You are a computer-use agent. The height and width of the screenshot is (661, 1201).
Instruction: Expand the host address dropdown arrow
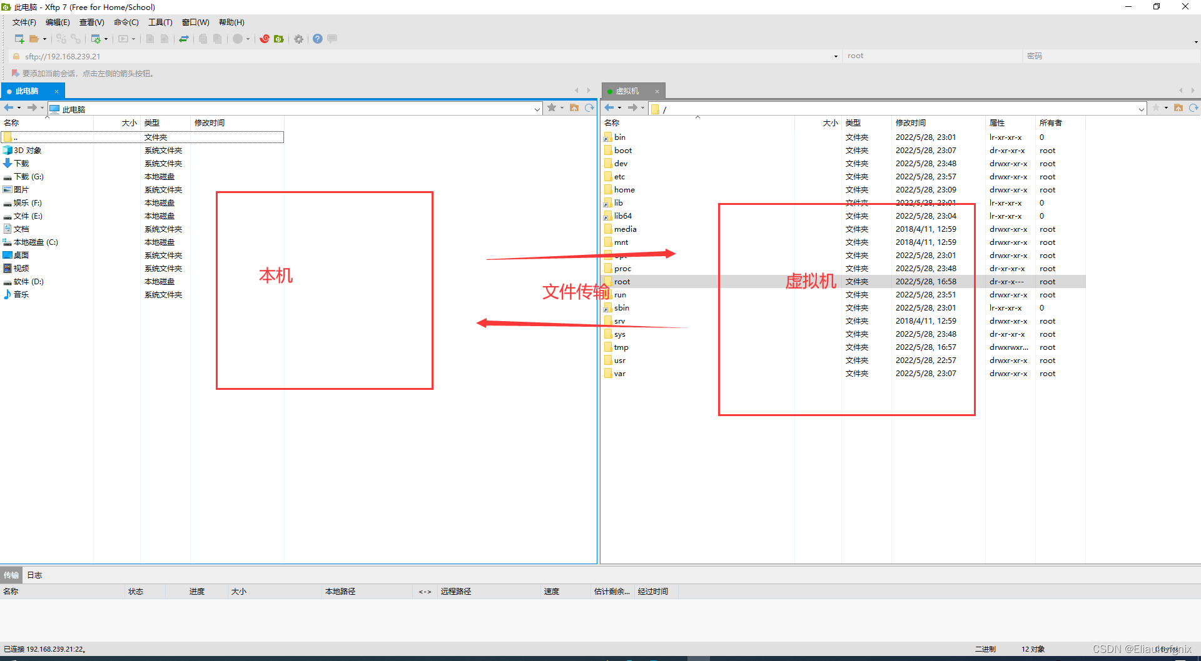[836, 56]
